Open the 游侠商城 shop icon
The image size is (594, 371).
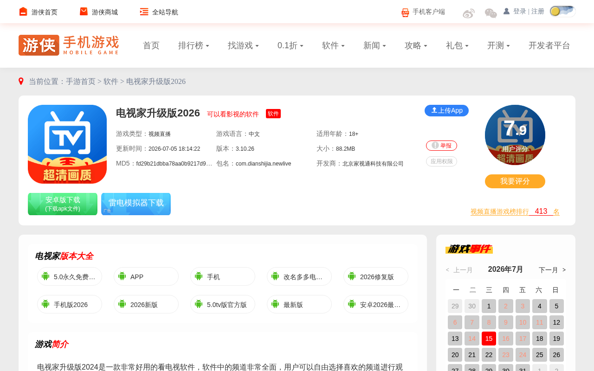click(x=84, y=12)
